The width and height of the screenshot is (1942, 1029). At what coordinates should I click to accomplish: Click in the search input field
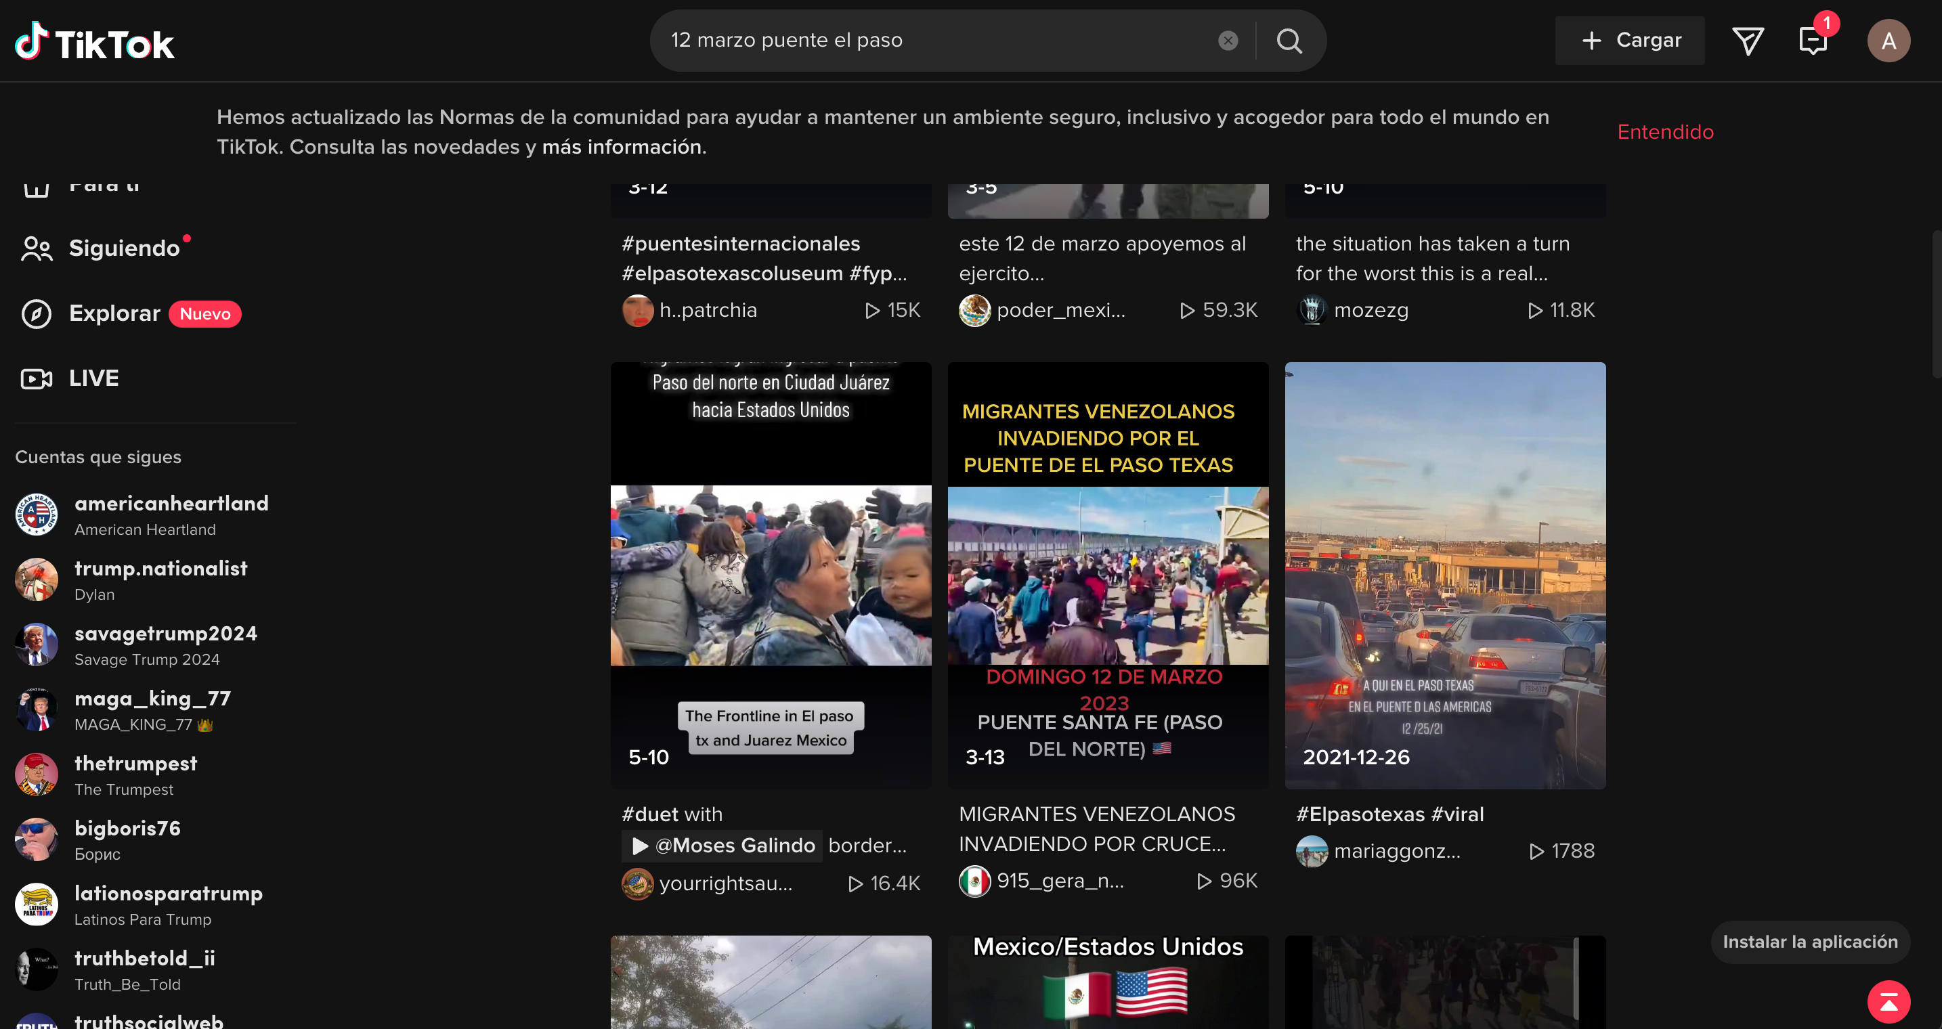click(935, 41)
